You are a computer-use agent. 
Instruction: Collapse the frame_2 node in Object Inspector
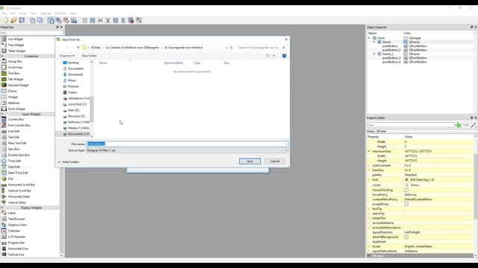coord(374,54)
